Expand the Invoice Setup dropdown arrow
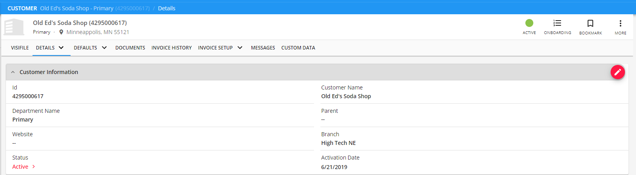Viewport: 636px width, 175px height. pos(240,48)
